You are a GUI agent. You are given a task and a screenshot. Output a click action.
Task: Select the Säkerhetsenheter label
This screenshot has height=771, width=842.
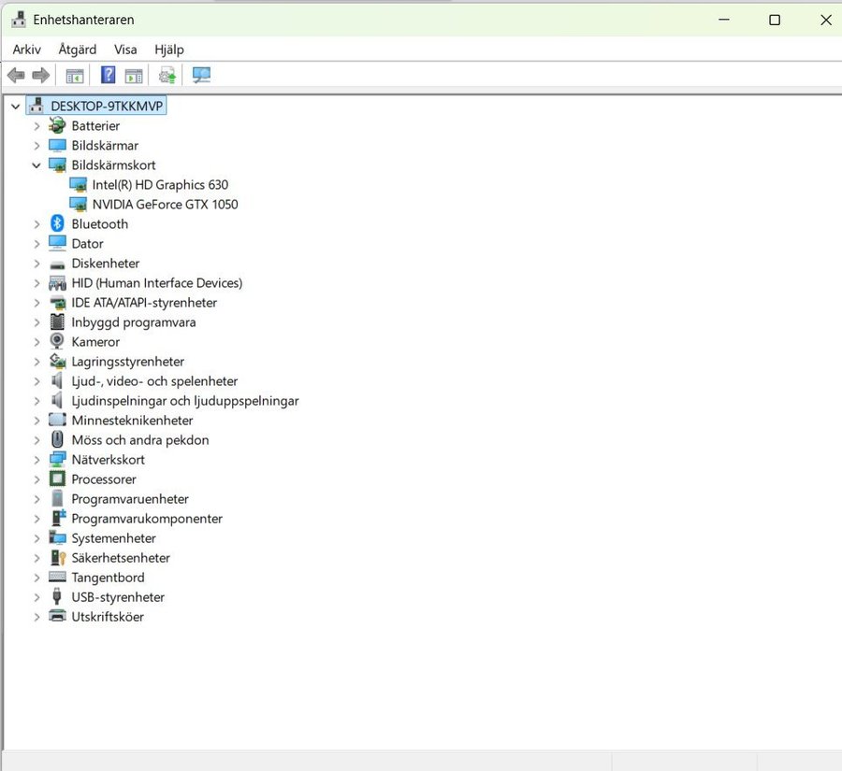(121, 558)
